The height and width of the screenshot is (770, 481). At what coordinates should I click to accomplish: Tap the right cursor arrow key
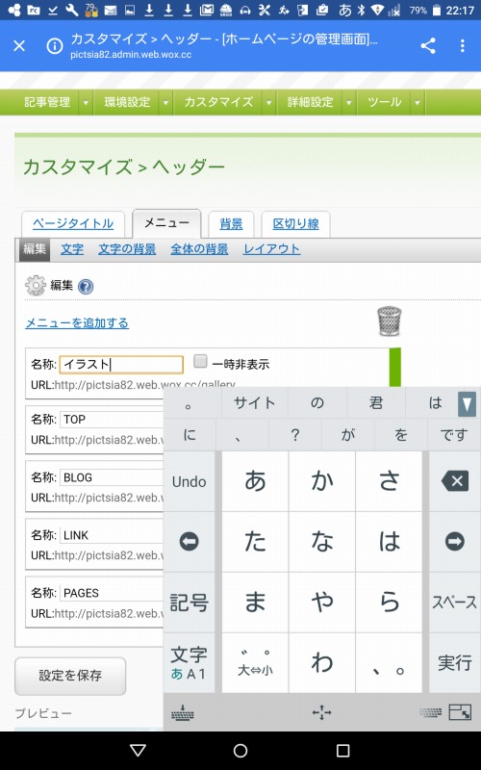coord(454,542)
